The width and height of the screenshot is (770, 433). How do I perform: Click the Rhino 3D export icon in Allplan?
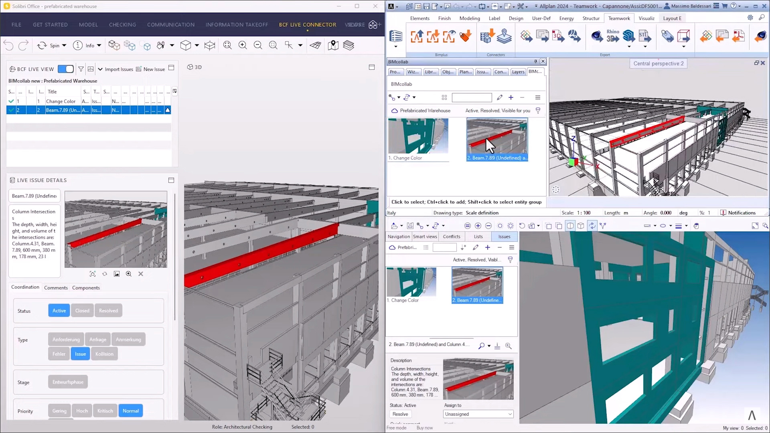pyautogui.click(x=613, y=36)
